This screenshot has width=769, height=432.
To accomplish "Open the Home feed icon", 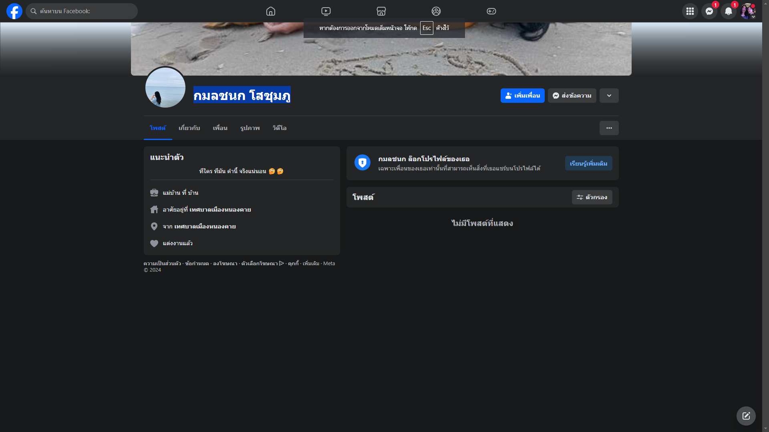I will coord(271,11).
